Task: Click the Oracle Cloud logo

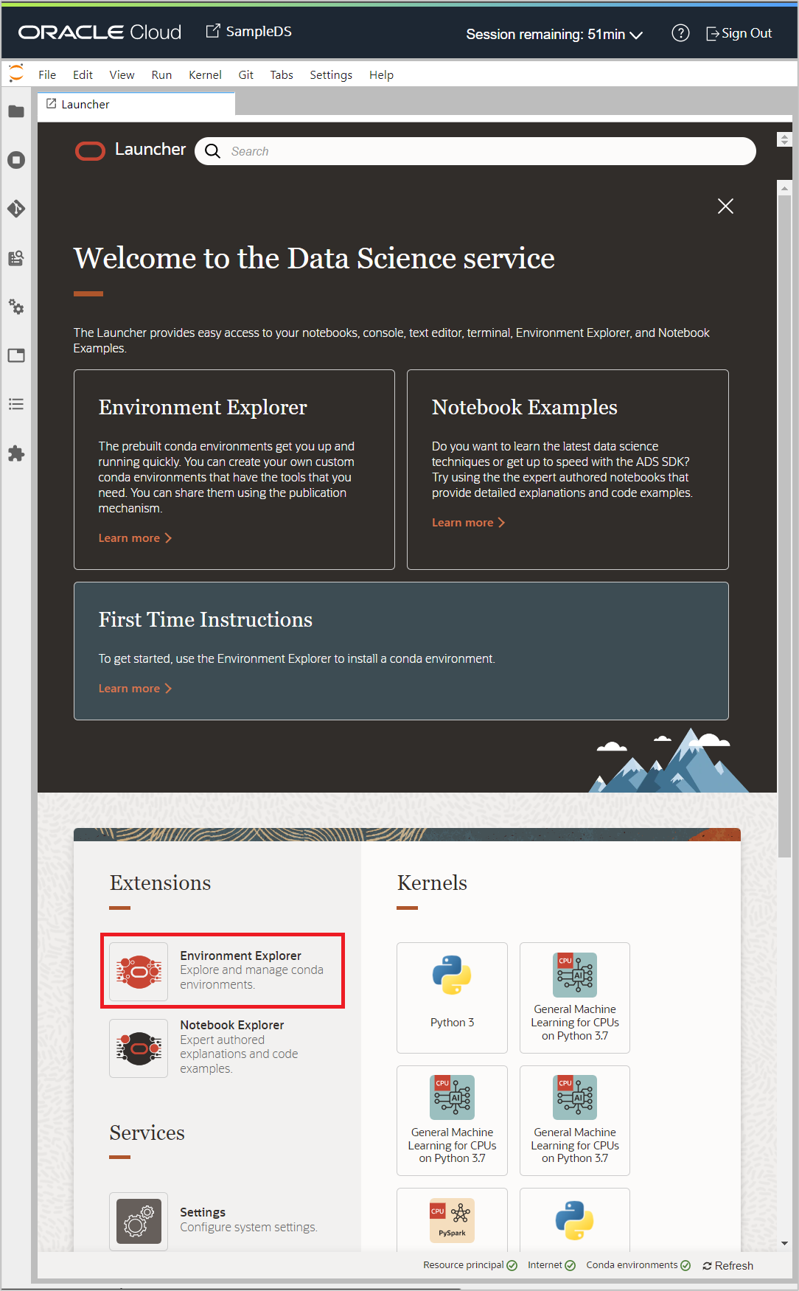Action: [x=100, y=32]
